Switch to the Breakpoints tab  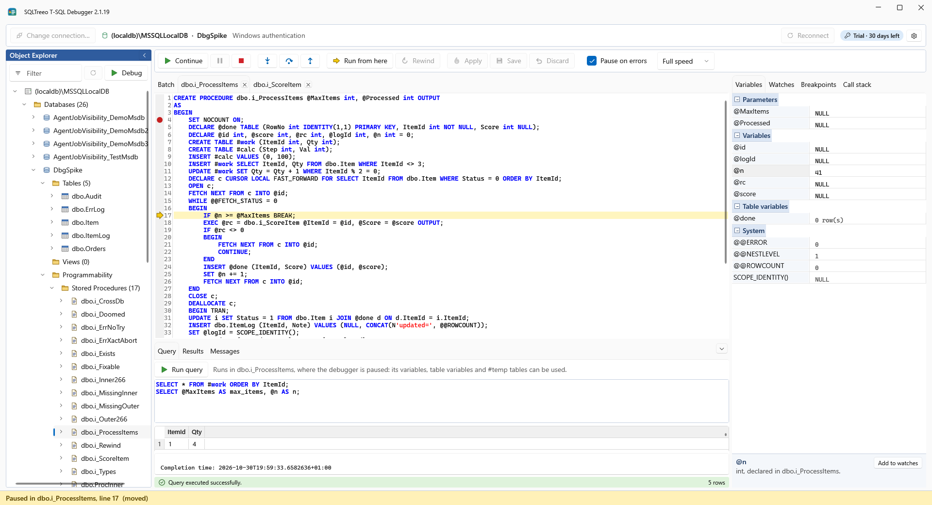(818, 84)
